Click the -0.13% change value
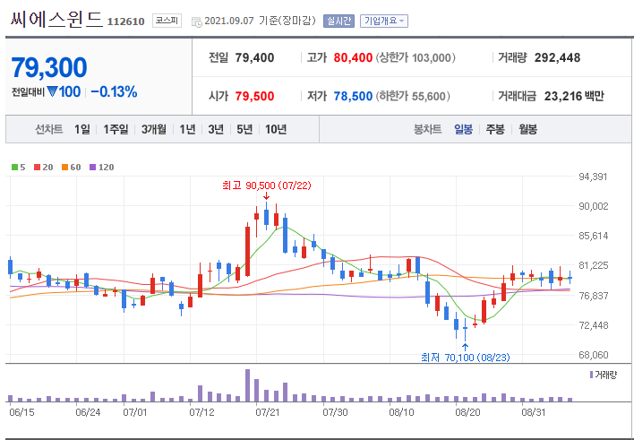 [x=114, y=92]
